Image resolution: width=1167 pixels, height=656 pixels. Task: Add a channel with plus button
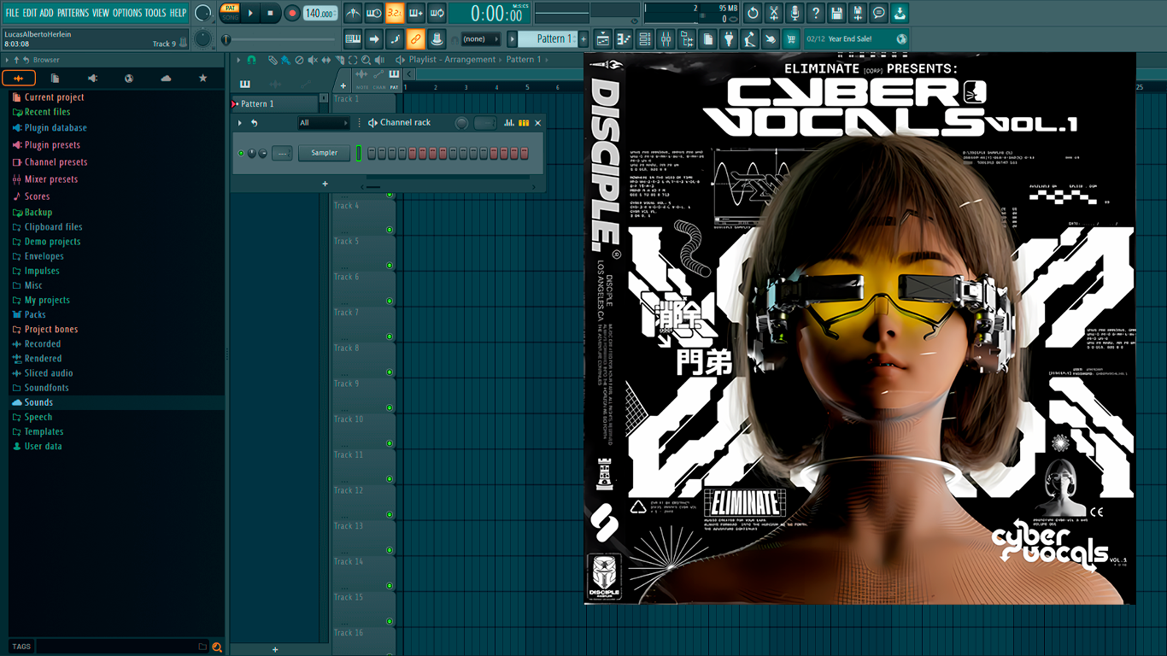point(325,184)
